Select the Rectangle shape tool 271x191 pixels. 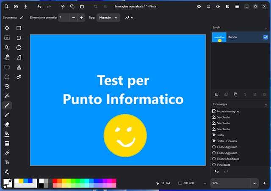click(x=19, y=28)
